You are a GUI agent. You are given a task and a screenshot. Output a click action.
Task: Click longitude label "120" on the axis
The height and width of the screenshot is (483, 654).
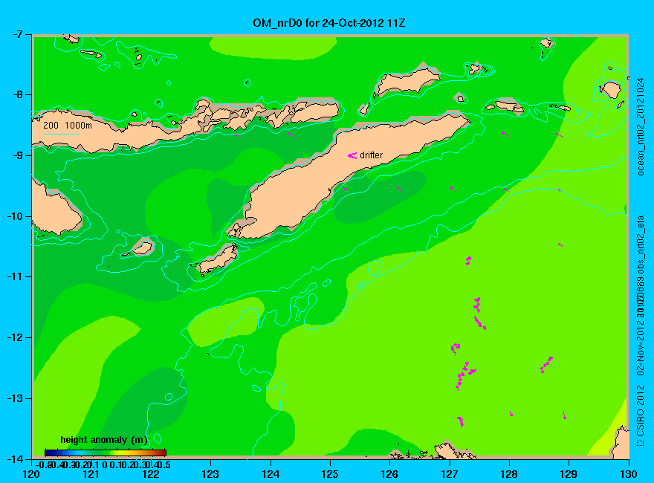pos(31,474)
